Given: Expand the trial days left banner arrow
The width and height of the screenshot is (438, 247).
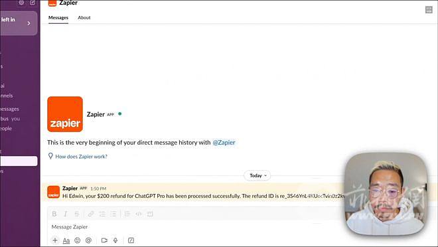Looking at the screenshot, I should click(29, 23).
